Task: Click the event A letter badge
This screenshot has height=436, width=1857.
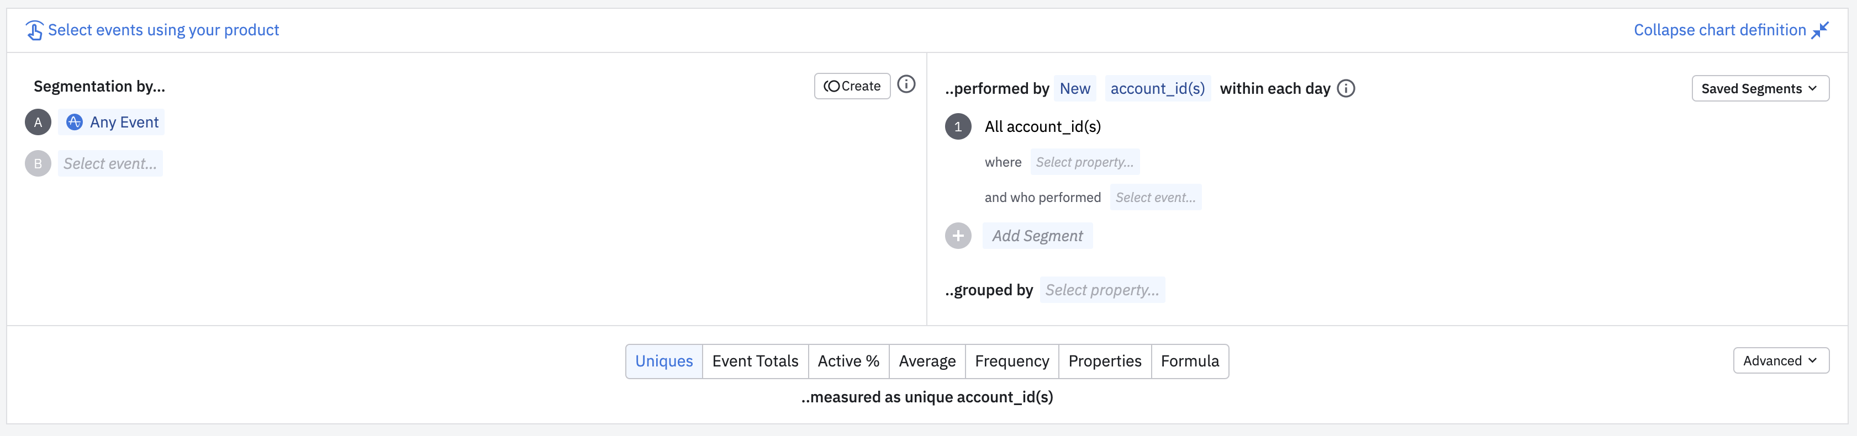Action: 38,123
